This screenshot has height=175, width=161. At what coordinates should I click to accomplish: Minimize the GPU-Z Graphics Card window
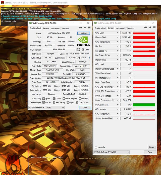[73, 23]
